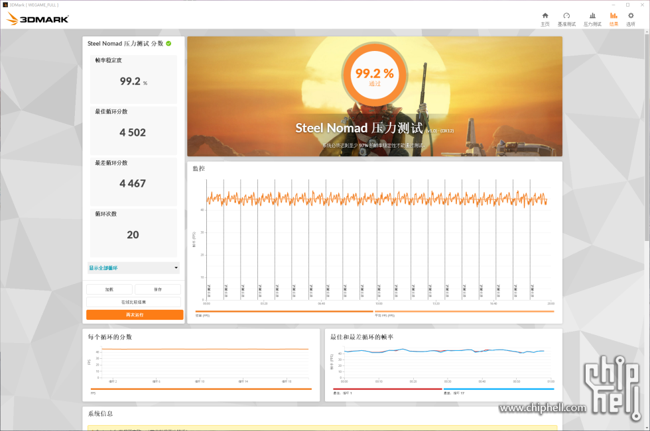
Task: Click the 3DMARK logo in header
Action: (38, 19)
